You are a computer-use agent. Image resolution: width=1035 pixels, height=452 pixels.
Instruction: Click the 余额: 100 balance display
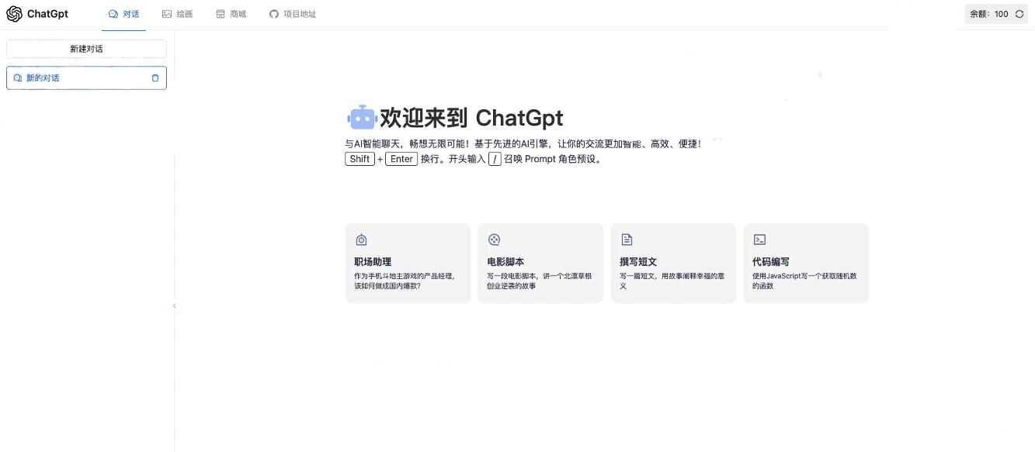996,14
